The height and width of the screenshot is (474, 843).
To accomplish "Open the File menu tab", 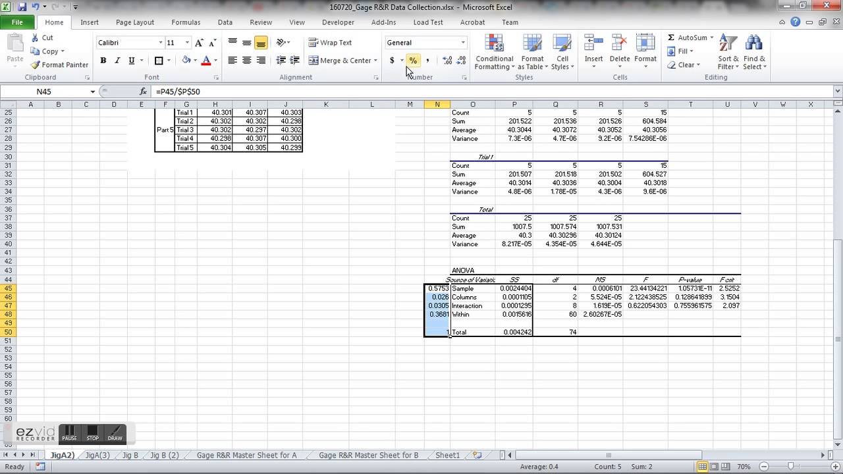I will pyautogui.click(x=17, y=22).
